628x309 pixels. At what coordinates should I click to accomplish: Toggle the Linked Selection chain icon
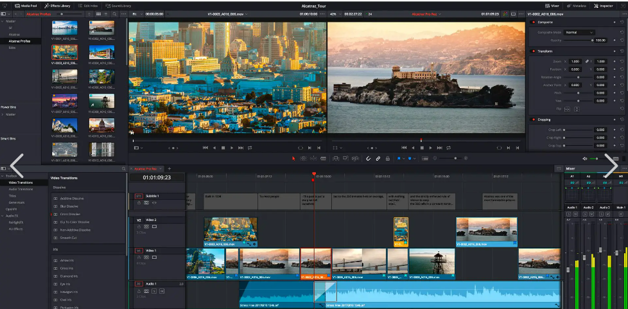pos(378,158)
